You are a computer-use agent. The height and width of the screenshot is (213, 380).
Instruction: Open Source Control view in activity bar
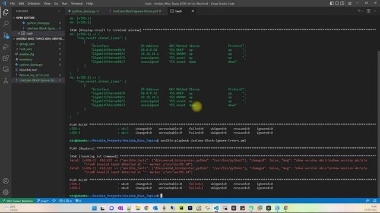pyautogui.click(x=5, y=35)
